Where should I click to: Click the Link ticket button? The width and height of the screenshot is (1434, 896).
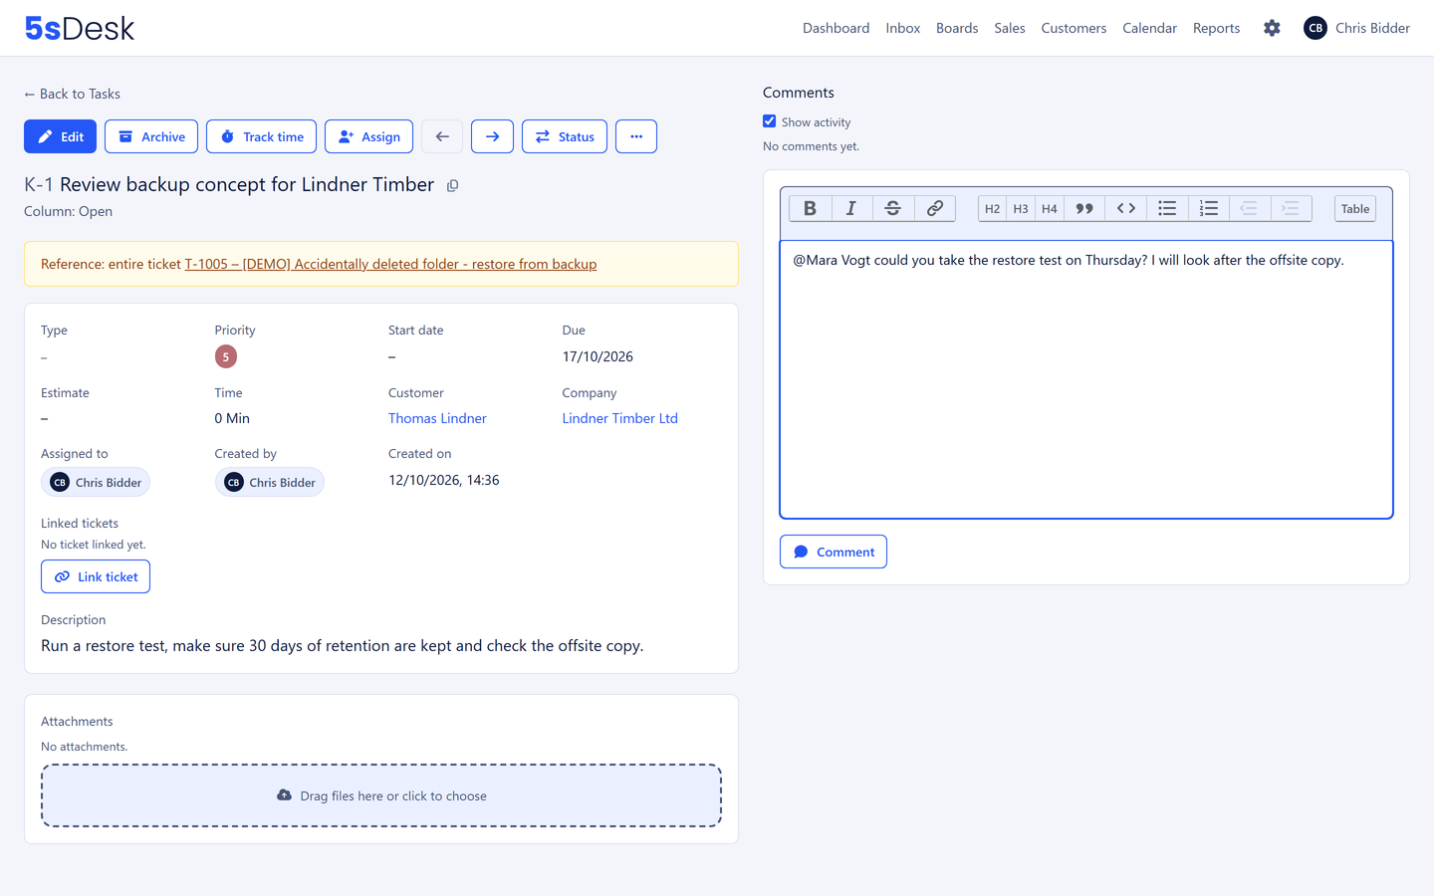click(96, 576)
